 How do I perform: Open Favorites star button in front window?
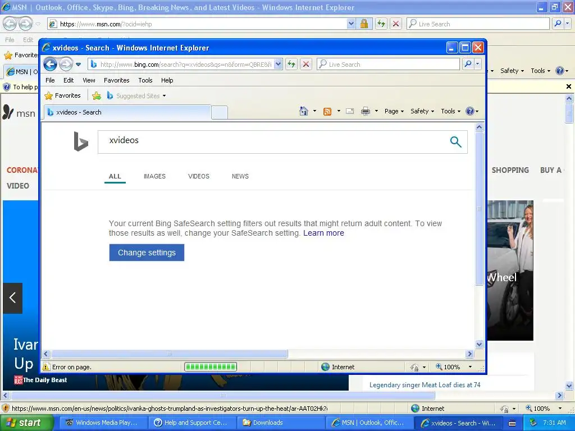63,95
